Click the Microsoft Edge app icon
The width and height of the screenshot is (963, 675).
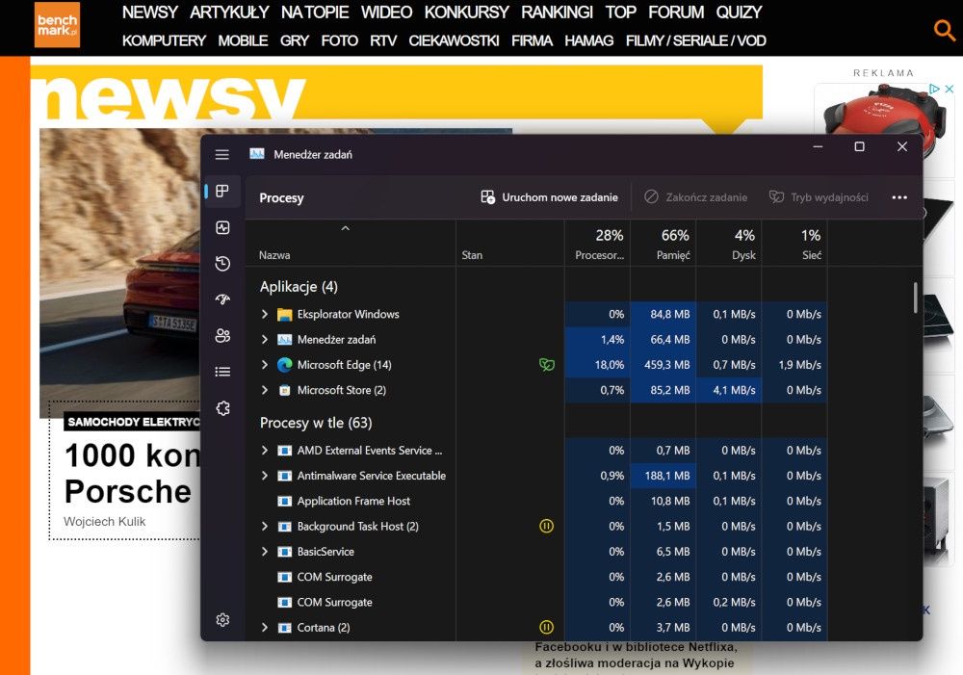pyautogui.click(x=284, y=365)
